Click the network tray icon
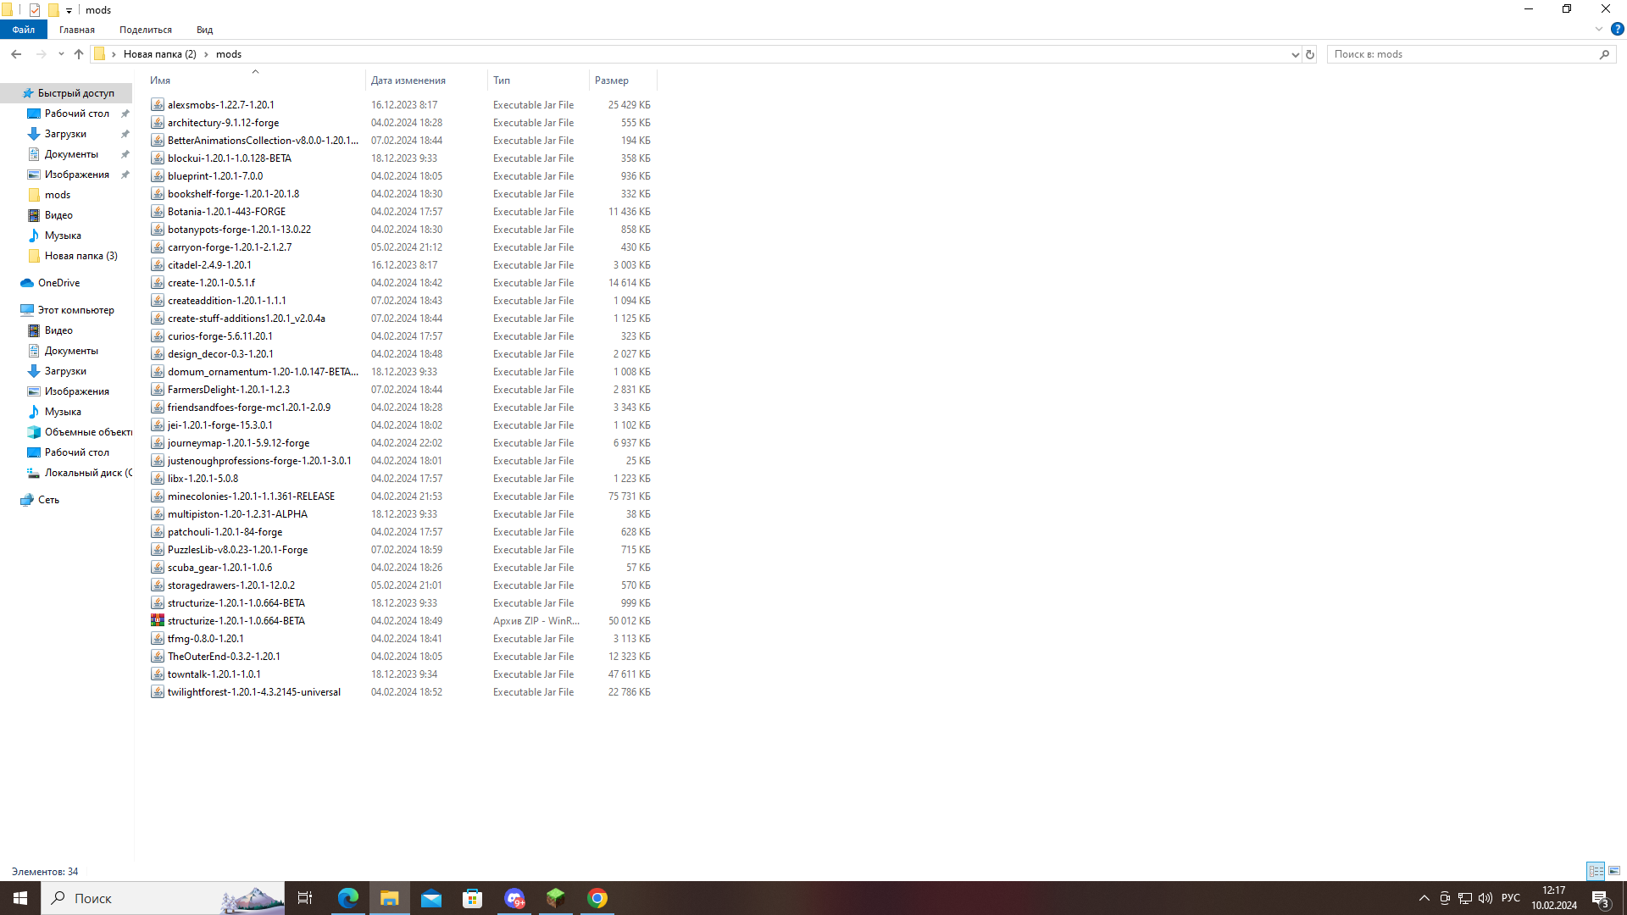Screen dimensions: 1627x915 (x=1465, y=898)
